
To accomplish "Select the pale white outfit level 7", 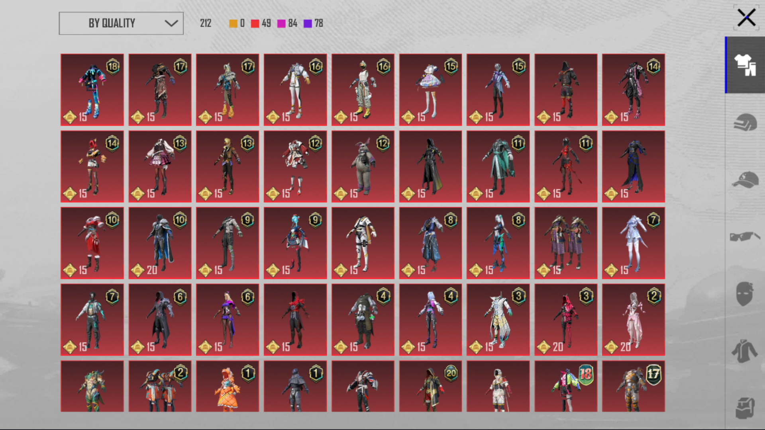I will (x=634, y=243).
